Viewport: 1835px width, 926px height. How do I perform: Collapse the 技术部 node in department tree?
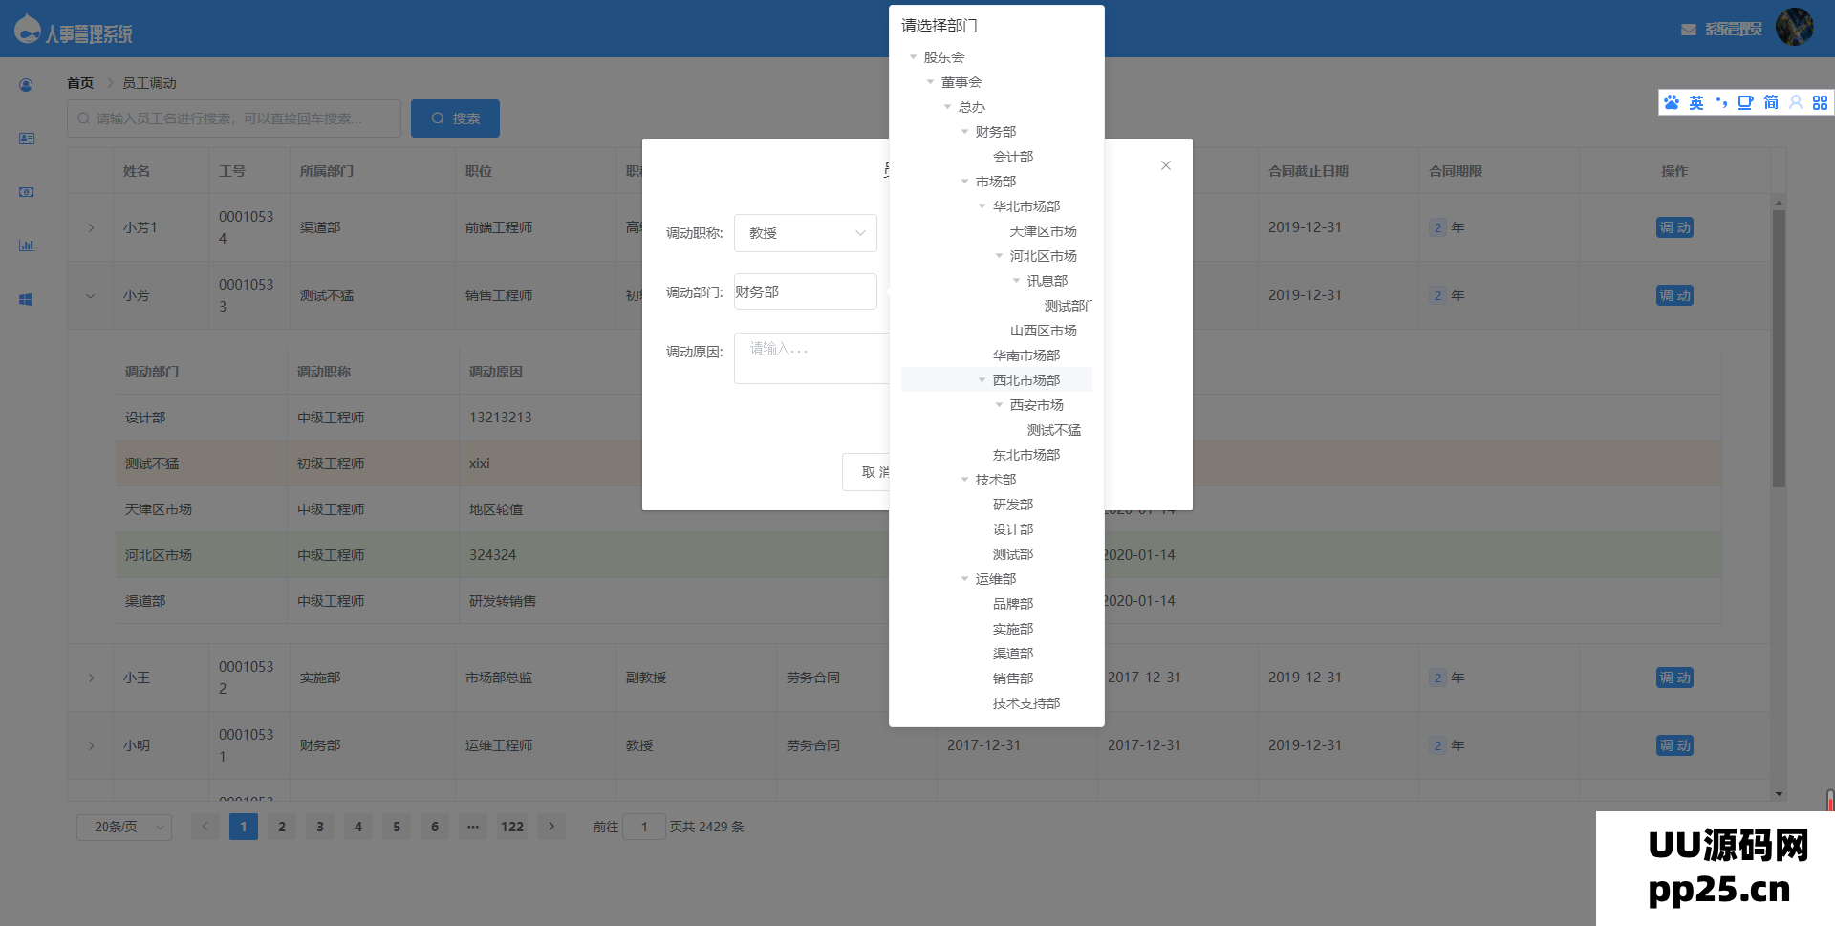pyautogui.click(x=964, y=480)
